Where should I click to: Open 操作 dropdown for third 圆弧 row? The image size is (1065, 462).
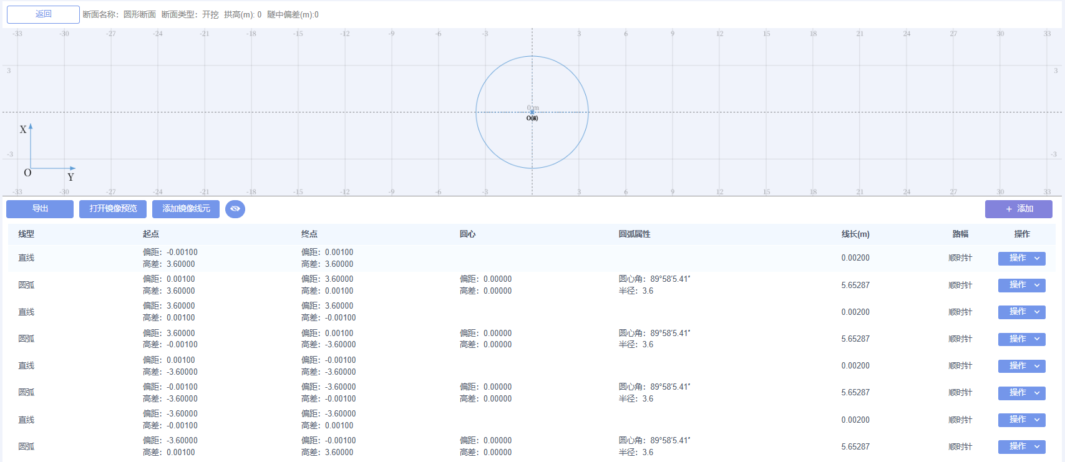(1021, 393)
